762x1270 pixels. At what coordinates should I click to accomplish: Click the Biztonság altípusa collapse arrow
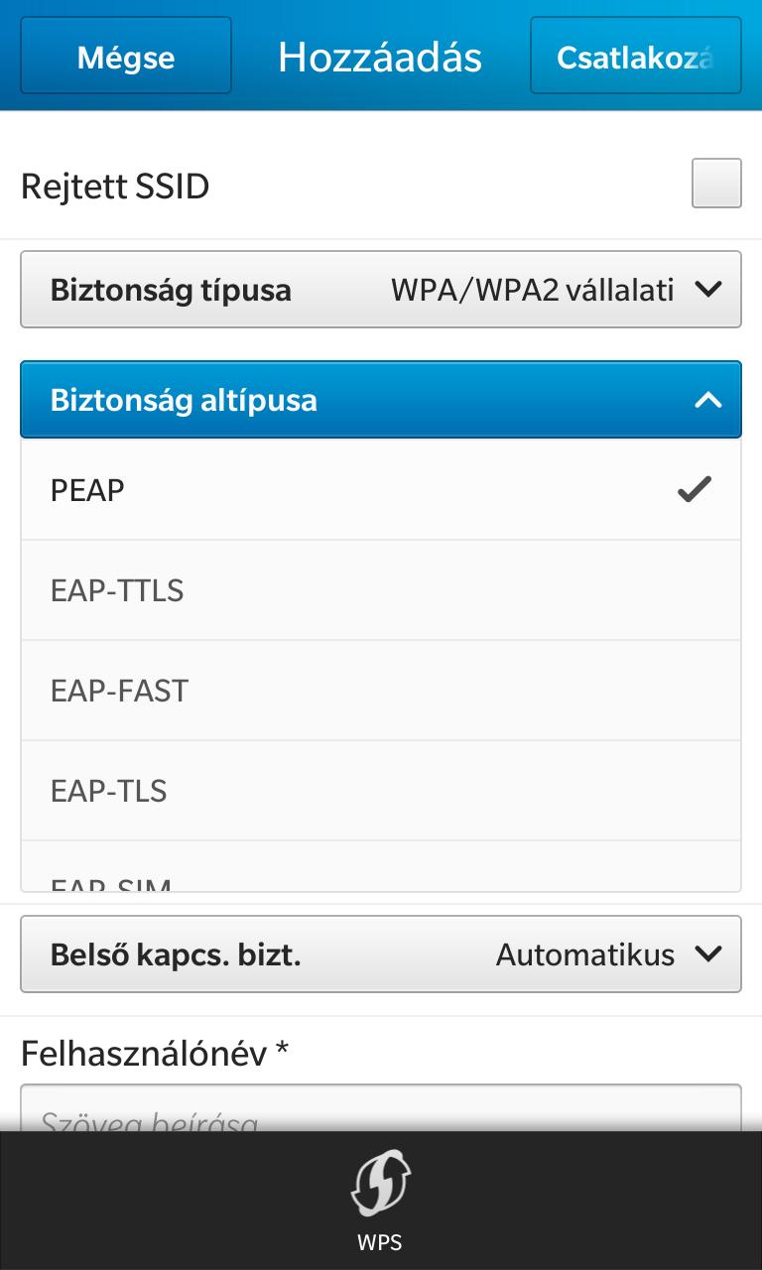(708, 401)
